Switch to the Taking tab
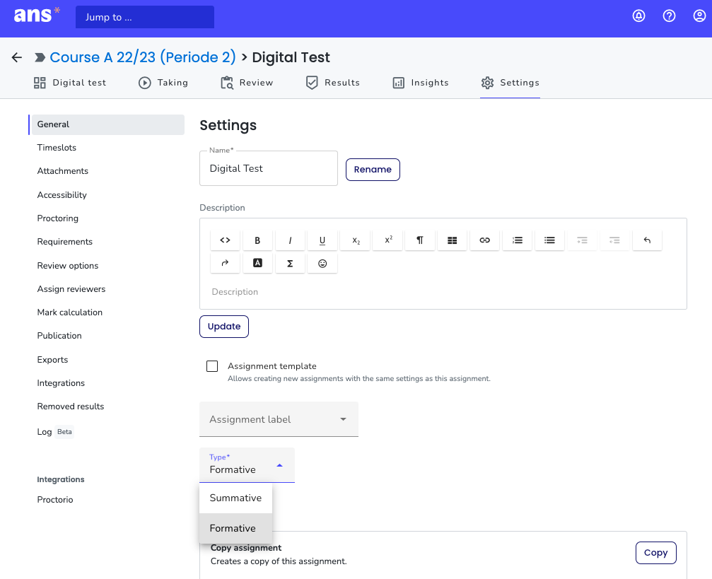The image size is (712, 579). tap(163, 83)
